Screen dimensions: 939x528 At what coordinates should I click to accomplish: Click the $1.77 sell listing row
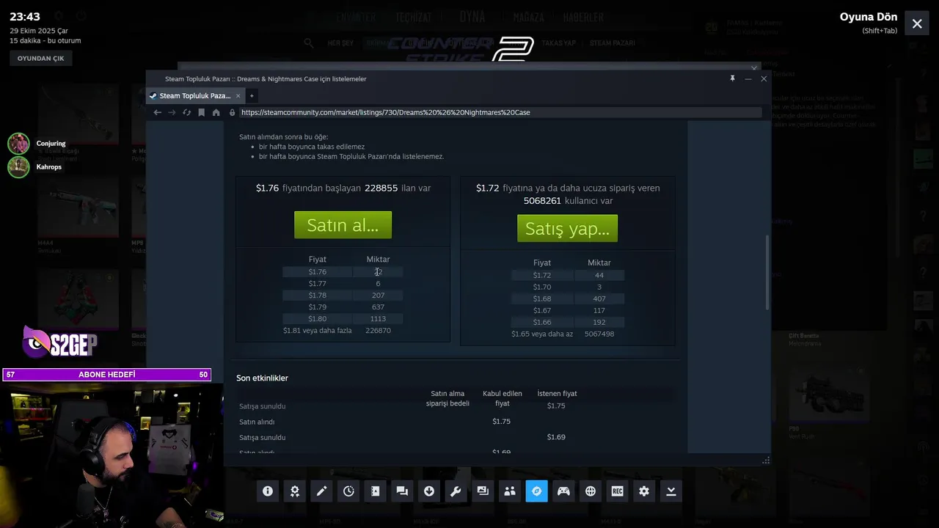click(343, 284)
